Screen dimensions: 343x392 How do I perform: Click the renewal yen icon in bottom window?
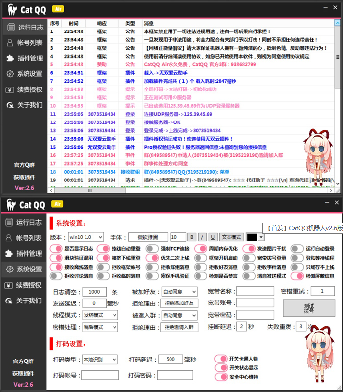[x=9, y=285]
